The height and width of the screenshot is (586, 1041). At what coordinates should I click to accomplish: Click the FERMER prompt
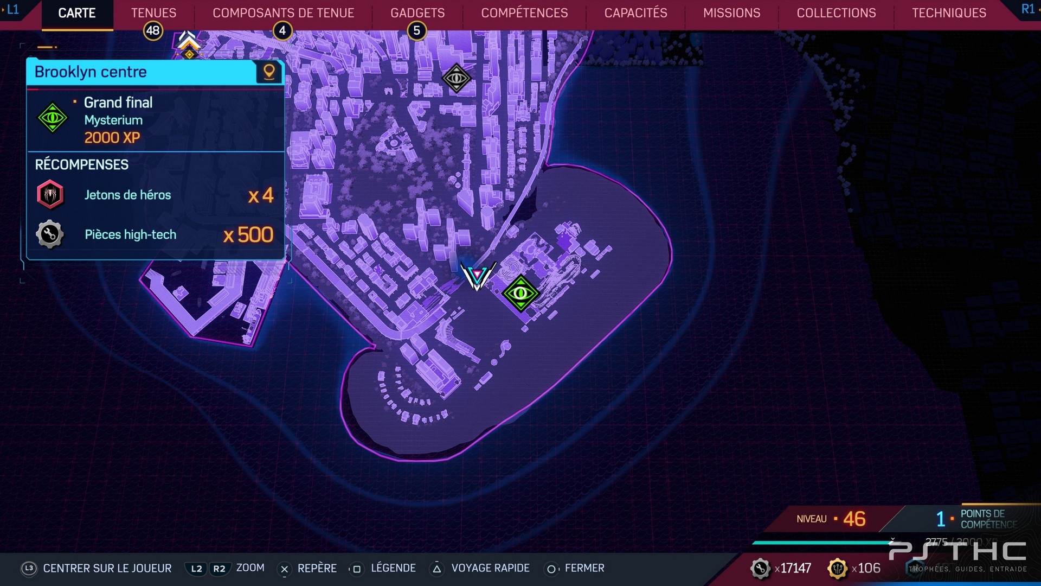[x=584, y=568]
